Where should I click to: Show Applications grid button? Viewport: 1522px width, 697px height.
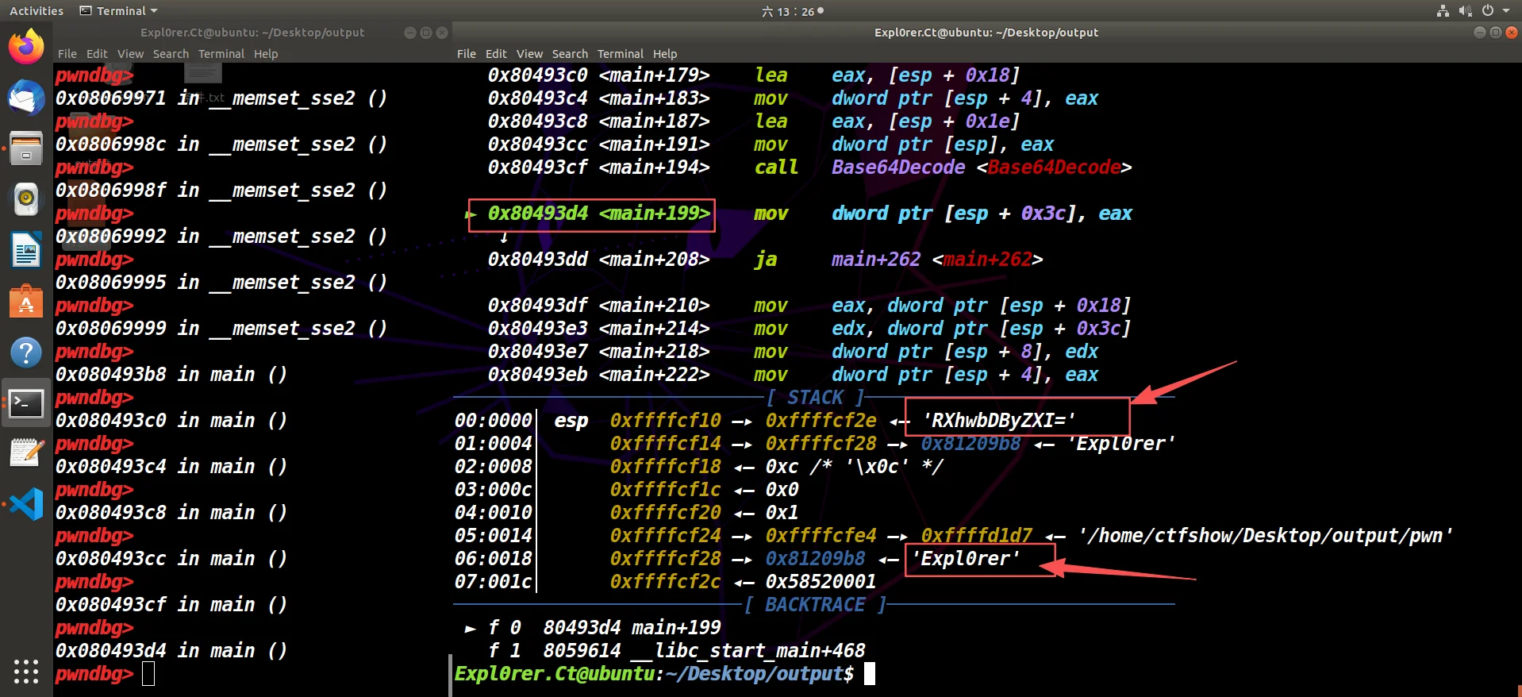tap(26, 671)
